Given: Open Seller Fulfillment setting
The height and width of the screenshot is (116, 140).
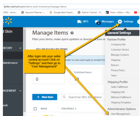Looking at the screenshot, I should [119, 87].
